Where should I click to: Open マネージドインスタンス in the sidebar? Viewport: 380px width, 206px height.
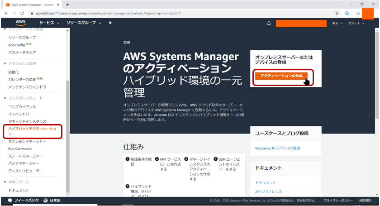pyautogui.click(x=27, y=121)
